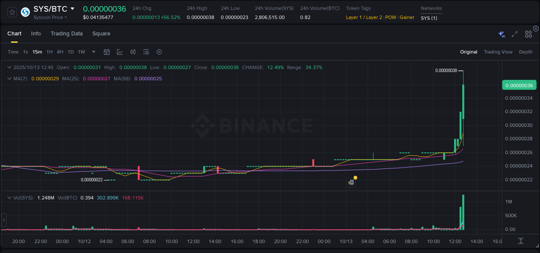Open the Syscoin Price link
This screenshot has height=253, width=540.
[x=48, y=17]
